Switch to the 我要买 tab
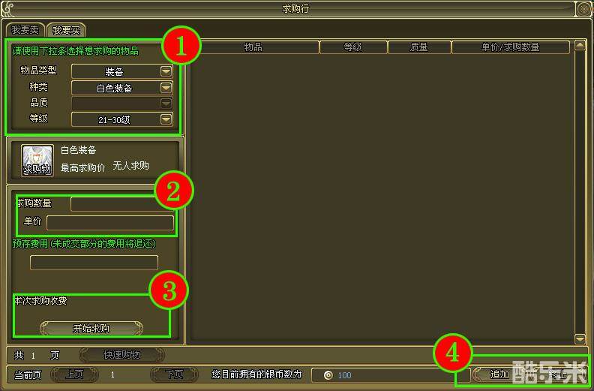Image resolution: width=594 pixels, height=391 pixels. [x=66, y=30]
